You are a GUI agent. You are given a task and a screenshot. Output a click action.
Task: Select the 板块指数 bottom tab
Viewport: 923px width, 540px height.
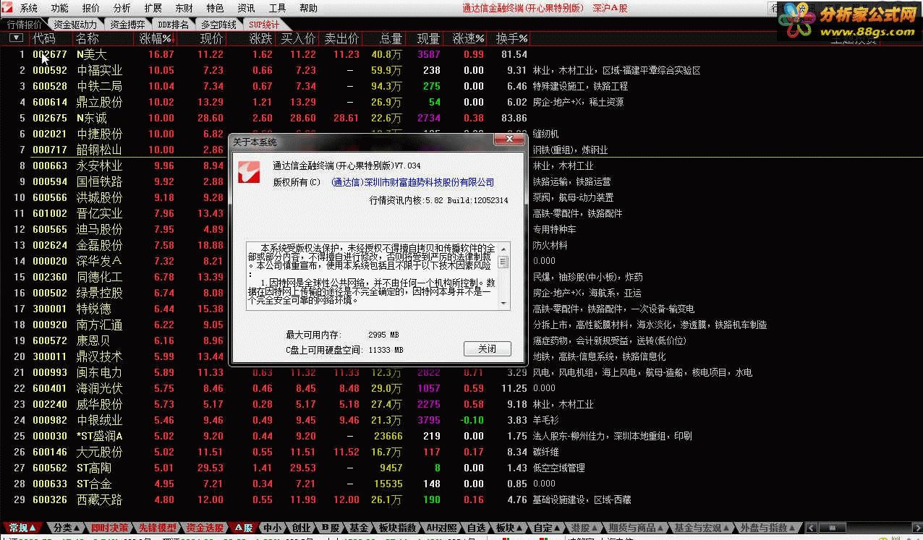pyautogui.click(x=397, y=528)
